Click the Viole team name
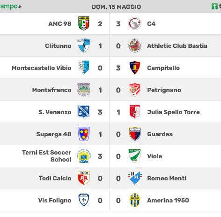 (155, 156)
